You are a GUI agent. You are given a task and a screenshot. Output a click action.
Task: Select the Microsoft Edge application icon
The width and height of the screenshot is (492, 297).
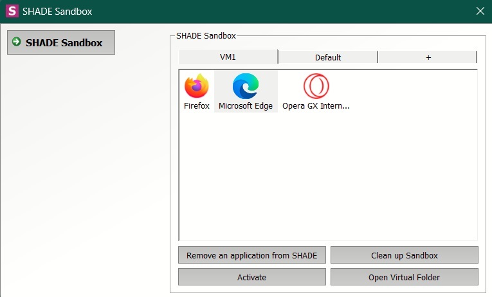[x=246, y=86]
